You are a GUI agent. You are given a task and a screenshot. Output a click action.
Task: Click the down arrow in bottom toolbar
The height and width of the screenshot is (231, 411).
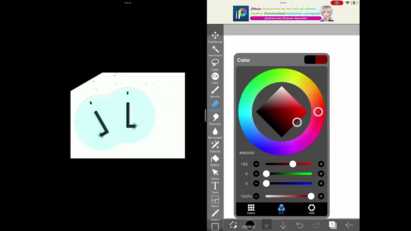coord(283,226)
